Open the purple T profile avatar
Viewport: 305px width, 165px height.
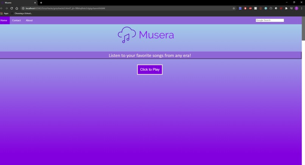[x=296, y=8]
